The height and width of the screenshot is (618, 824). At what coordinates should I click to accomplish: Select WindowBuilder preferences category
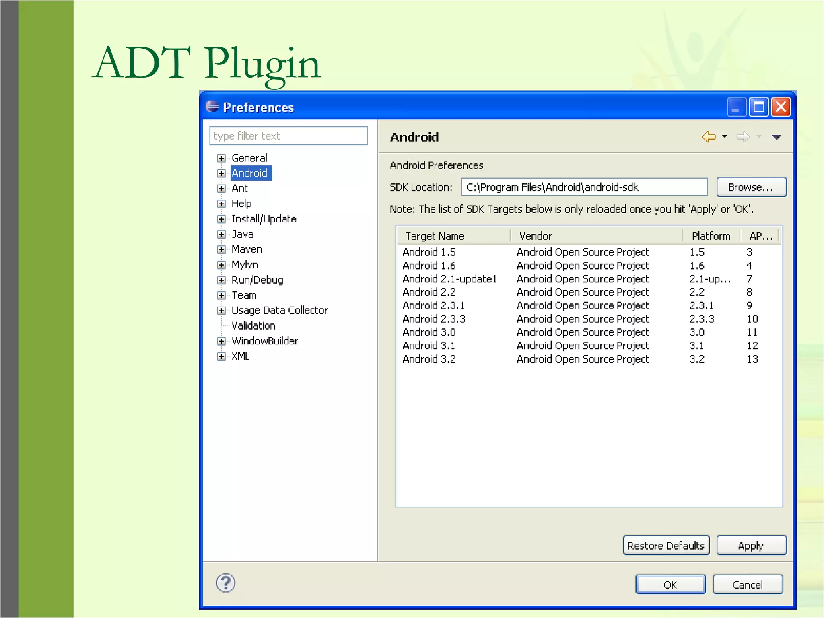pos(265,341)
